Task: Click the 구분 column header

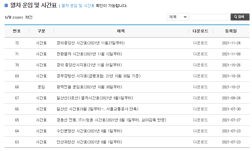Action: point(41,31)
